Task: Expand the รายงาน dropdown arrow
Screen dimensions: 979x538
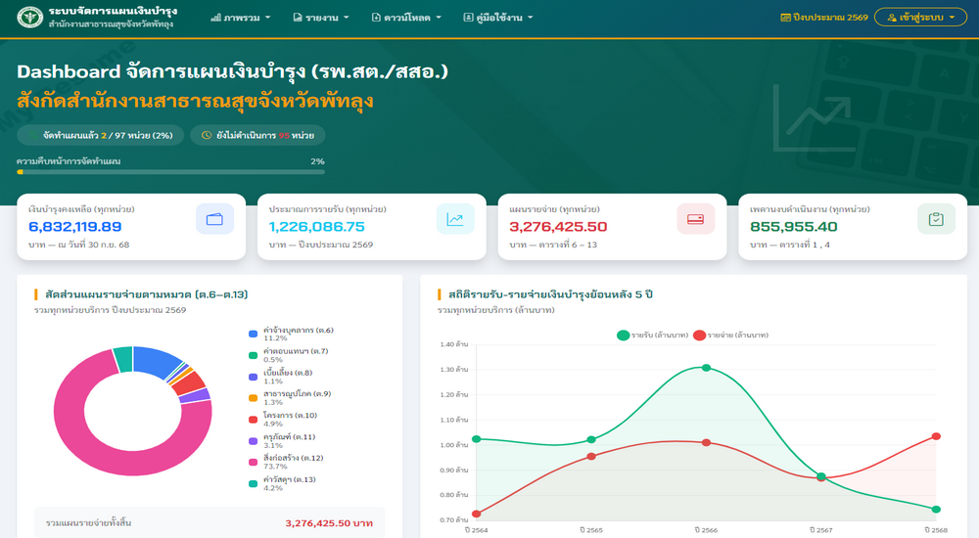Action: point(347,18)
